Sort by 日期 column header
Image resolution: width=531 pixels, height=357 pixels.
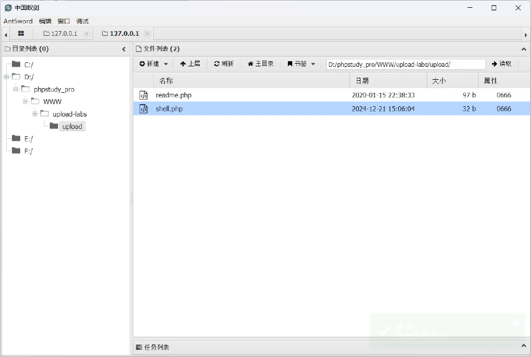(388, 81)
